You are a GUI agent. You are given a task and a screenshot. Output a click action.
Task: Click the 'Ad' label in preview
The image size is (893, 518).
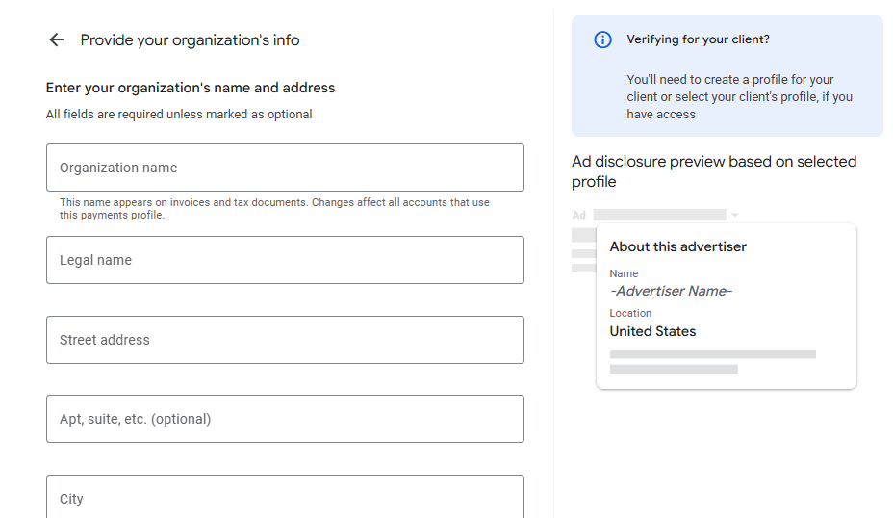pos(578,216)
